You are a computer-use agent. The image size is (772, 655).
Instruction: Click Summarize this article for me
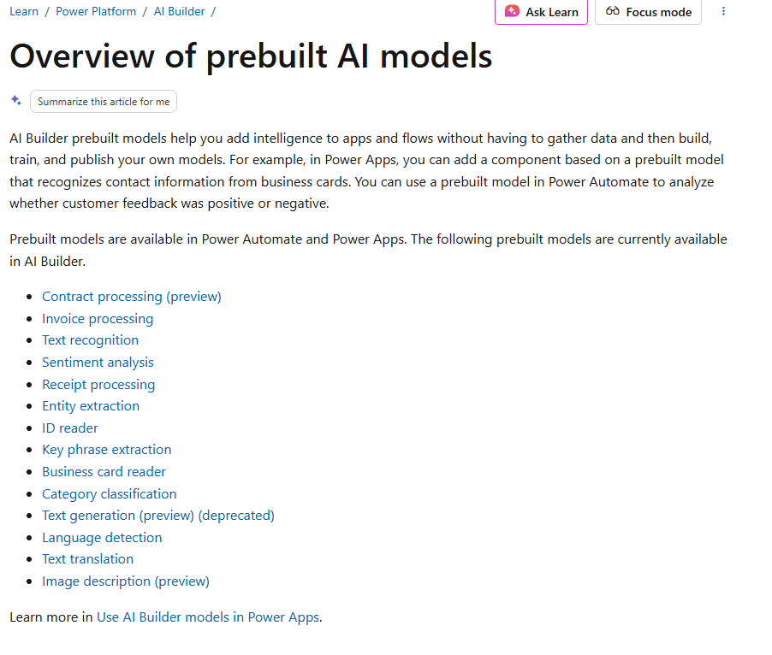[103, 101]
